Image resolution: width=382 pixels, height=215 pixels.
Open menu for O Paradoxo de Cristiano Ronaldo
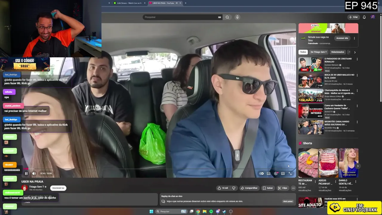[x=357, y=59]
